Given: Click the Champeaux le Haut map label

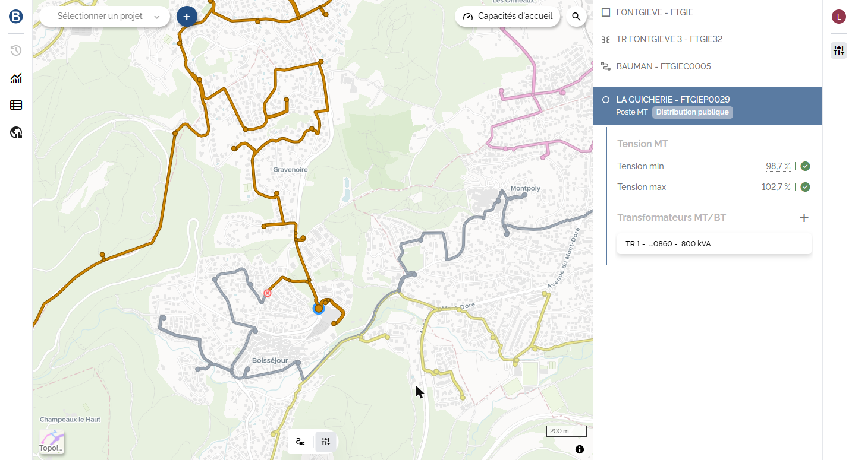Looking at the screenshot, I should tap(70, 420).
